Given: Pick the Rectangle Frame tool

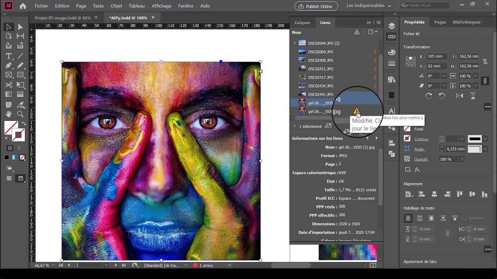Looking at the screenshot, I should 9,75.
